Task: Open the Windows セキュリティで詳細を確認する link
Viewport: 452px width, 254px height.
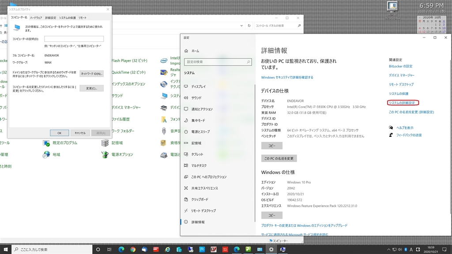Action: click(x=287, y=78)
